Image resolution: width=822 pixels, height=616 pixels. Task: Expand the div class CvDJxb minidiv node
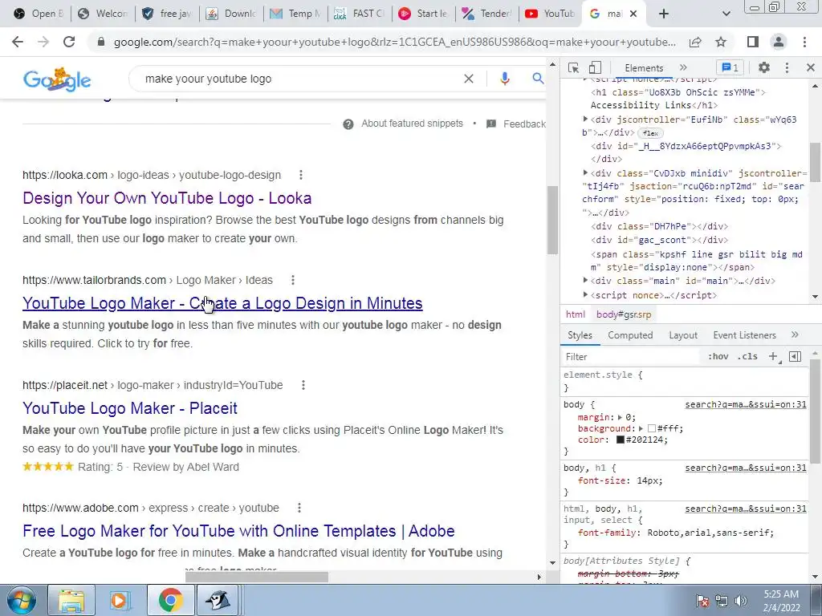point(585,173)
